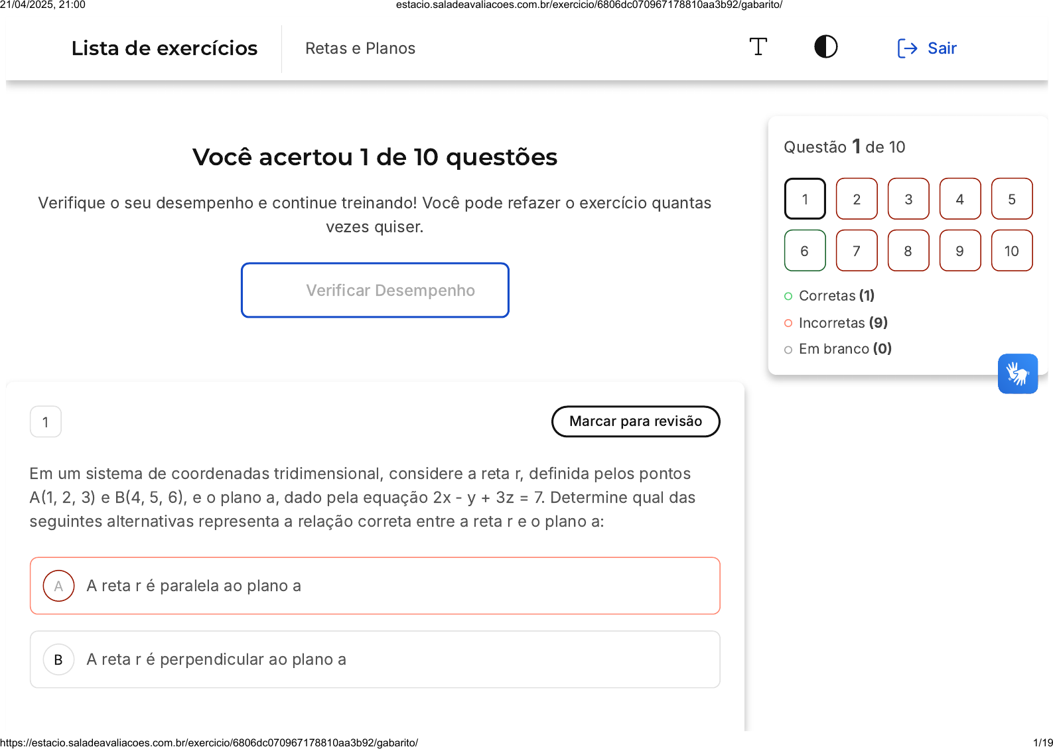
Task: Jump to question 7 box
Action: click(x=857, y=251)
